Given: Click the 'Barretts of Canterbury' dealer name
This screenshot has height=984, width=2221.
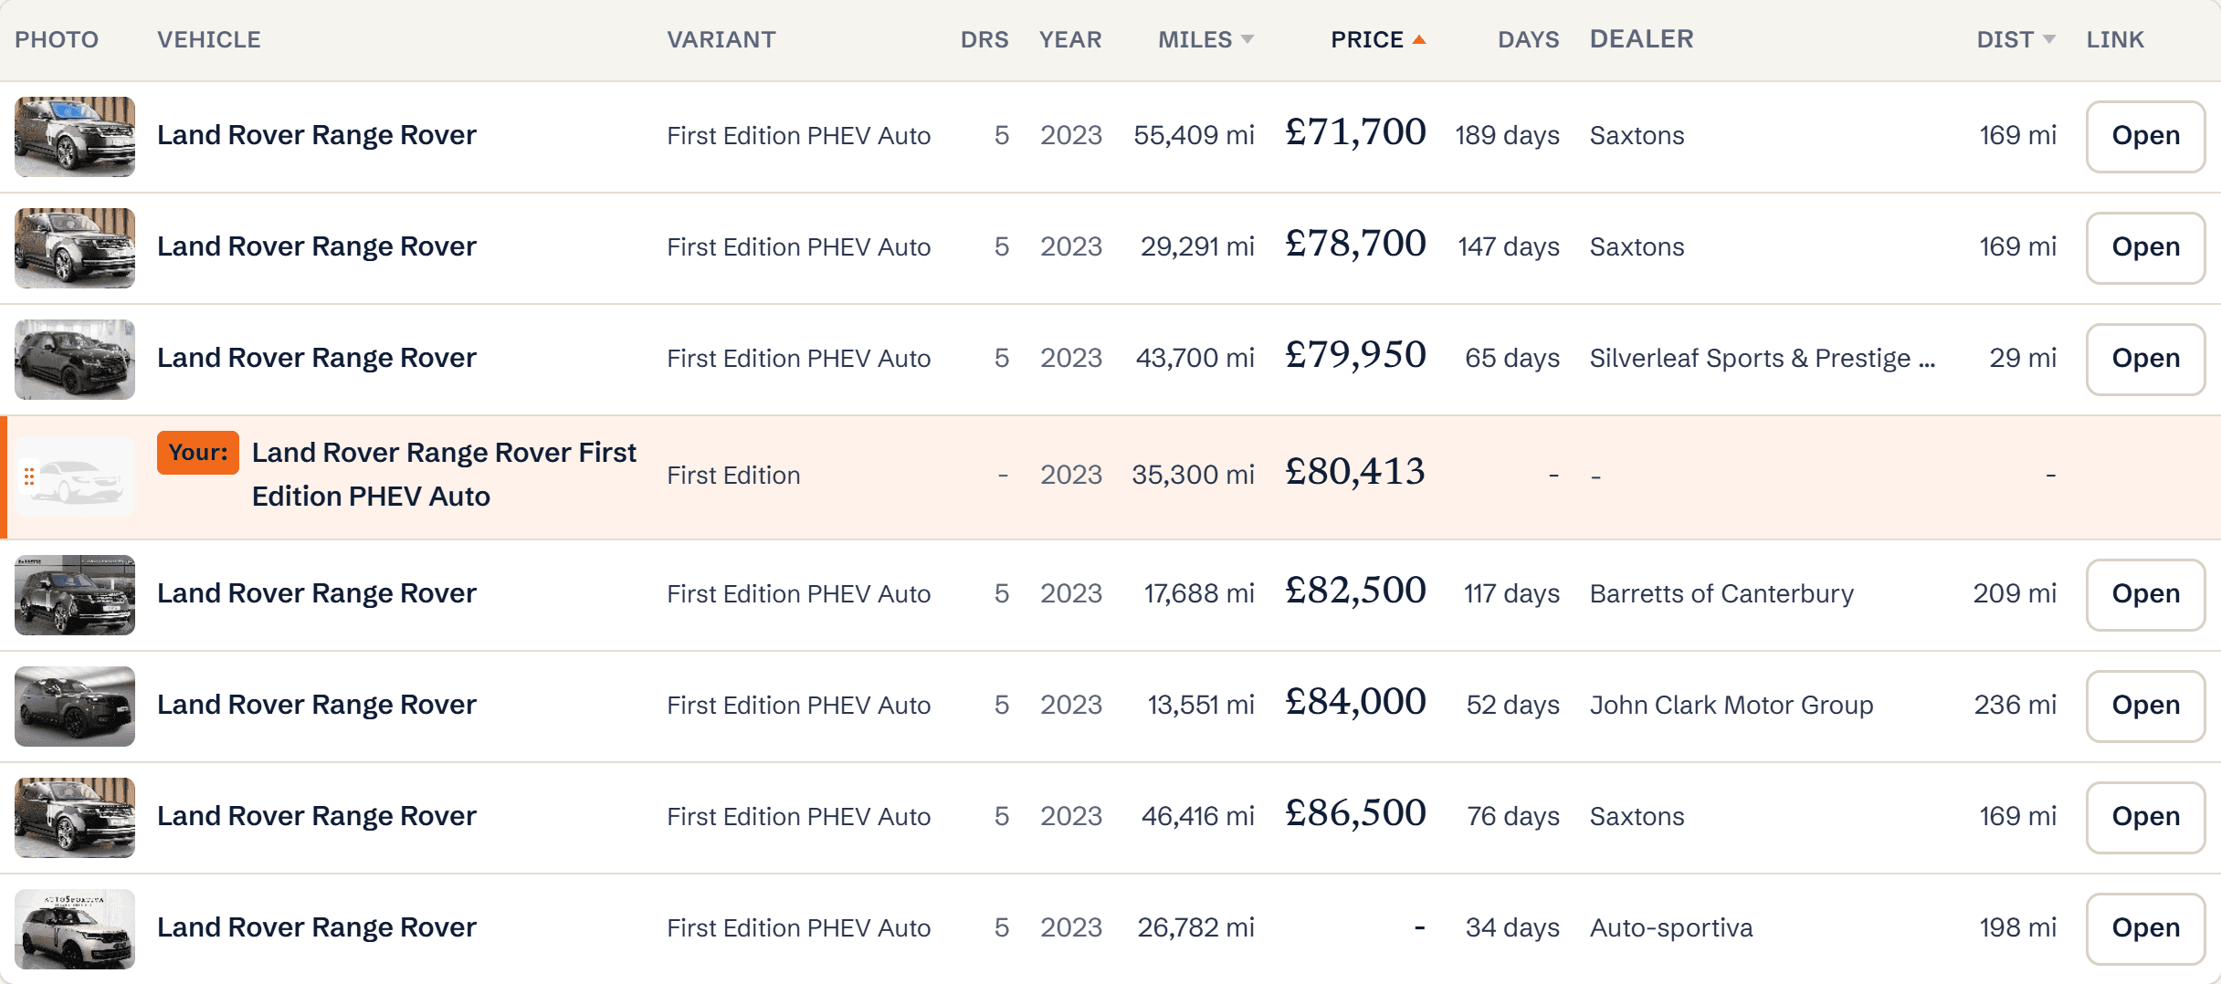Looking at the screenshot, I should pyautogui.click(x=1721, y=594).
